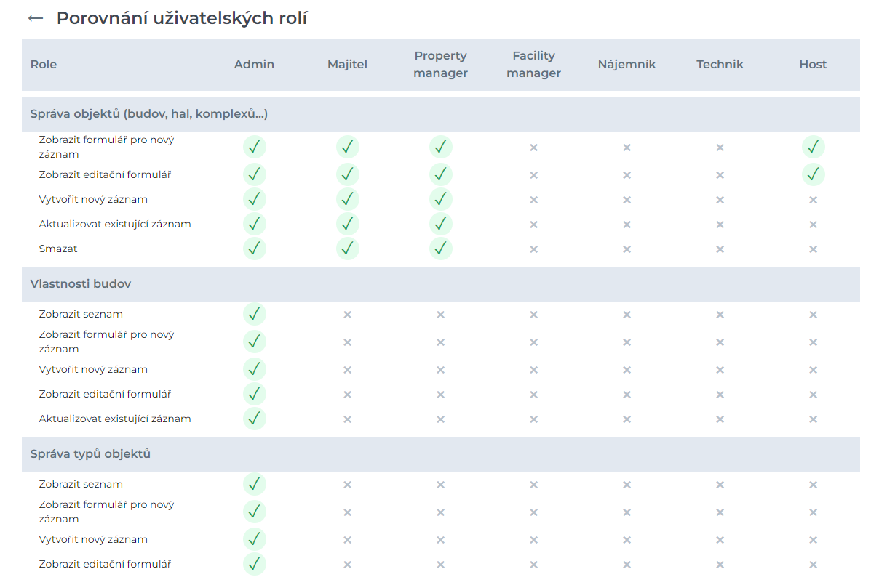
Task: Toggle Admin permission for Zobrazit seznam in Vlastnosti budov
Action: point(254,314)
